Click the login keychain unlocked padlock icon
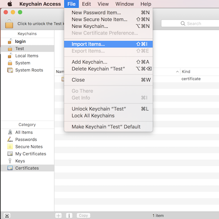The image size is (219, 219). point(10,41)
